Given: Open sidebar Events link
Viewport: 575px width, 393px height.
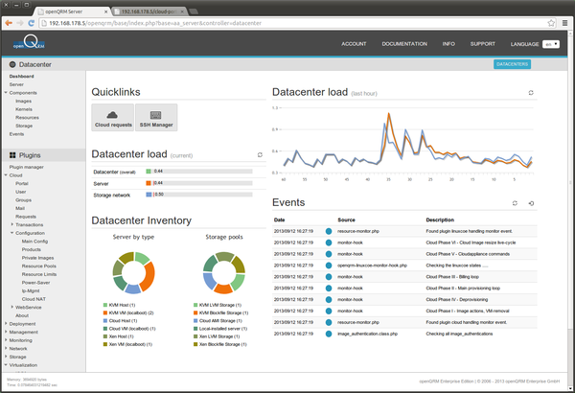Looking at the screenshot, I should point(16,134).
